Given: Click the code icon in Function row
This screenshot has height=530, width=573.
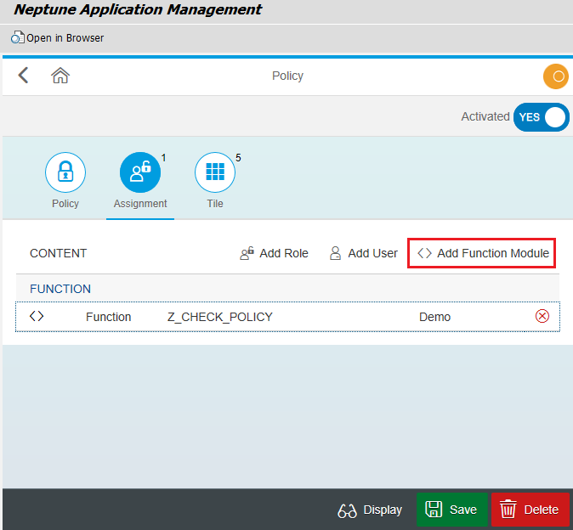Looking at the screenshot, I should coord(37,316).
